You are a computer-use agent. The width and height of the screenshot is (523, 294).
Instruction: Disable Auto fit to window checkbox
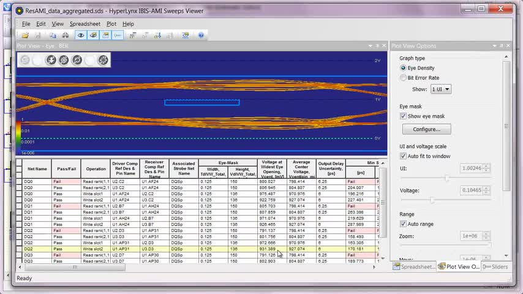tap(403, 156)
